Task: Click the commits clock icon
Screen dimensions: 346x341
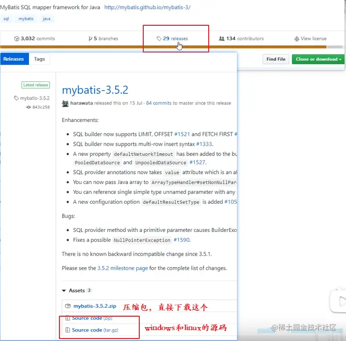Action: 16,39
